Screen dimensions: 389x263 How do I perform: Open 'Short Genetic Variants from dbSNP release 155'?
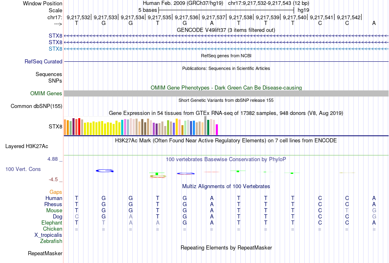226,100
